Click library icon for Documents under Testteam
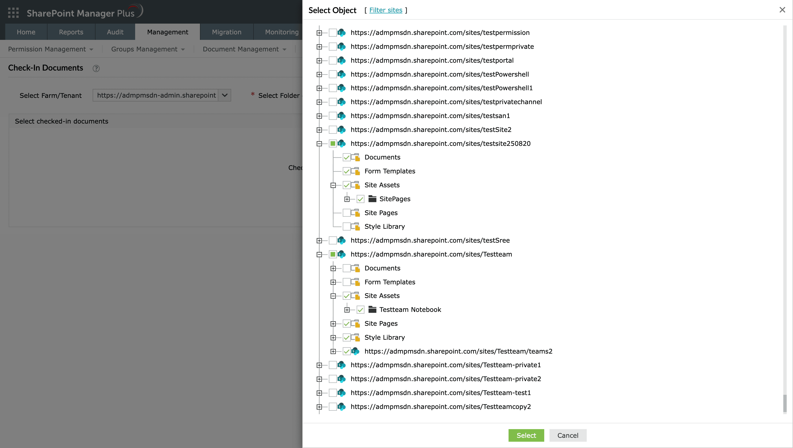The width and height of the screenshot is (793, 448). [x=356, y=268]
